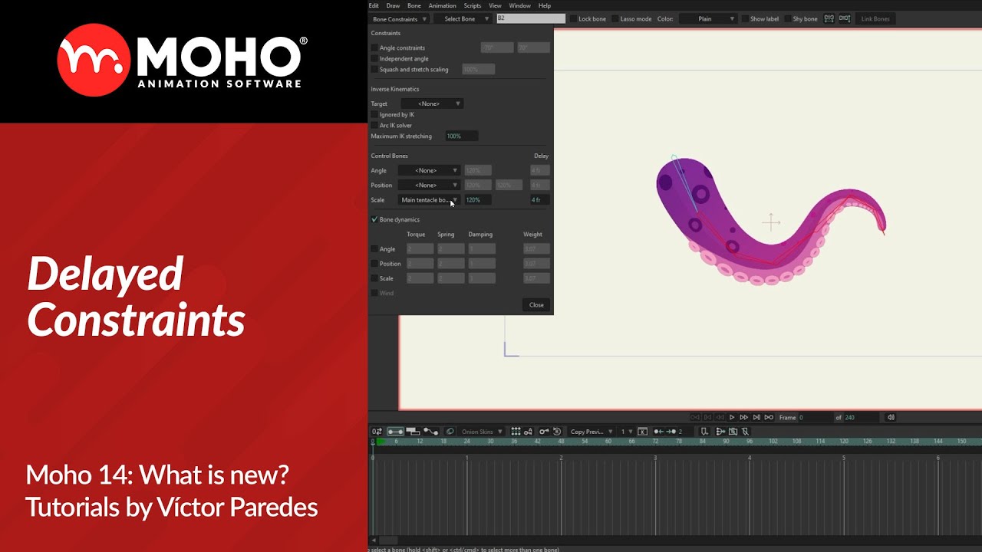
Task: Open the Bone Constraints dropdown
Action: coord(399,18)
